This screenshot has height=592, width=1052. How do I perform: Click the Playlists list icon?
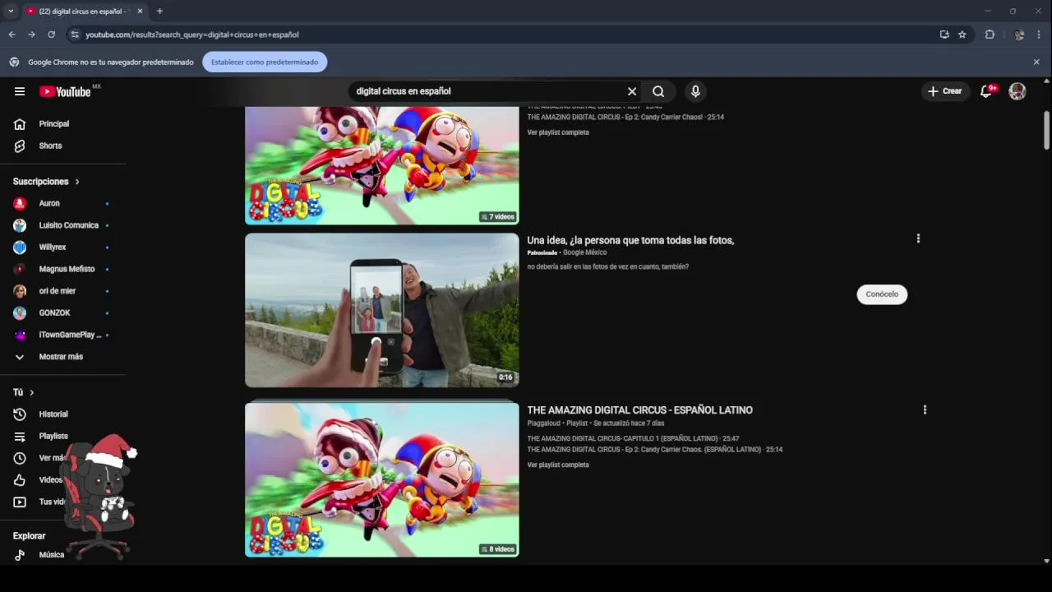tap(20, 437)
